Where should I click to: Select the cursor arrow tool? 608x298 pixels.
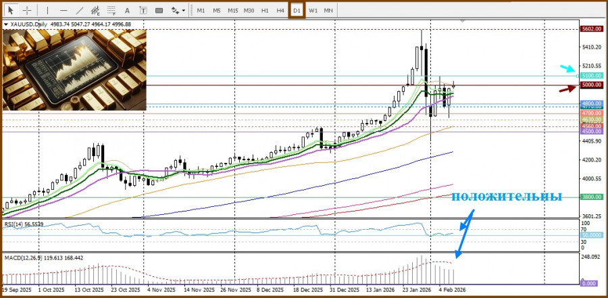point(10,10)
